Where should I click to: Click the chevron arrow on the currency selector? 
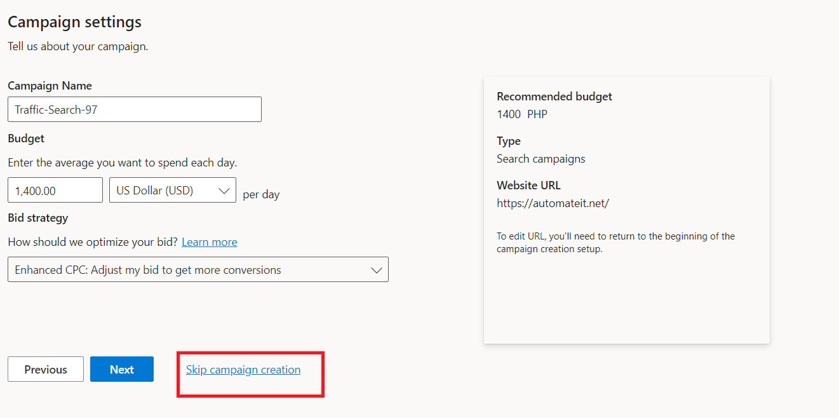224,190
